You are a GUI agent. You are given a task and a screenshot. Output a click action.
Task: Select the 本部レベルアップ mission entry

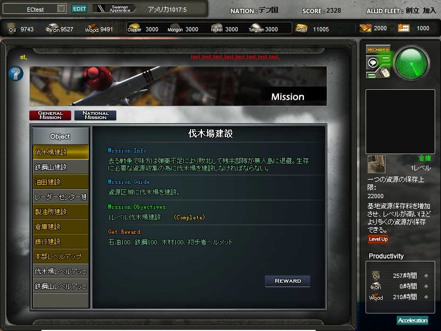(61, 257)
